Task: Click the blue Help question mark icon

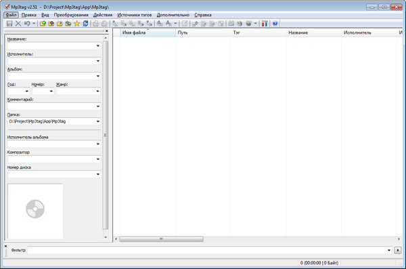Action: (275, 24)
